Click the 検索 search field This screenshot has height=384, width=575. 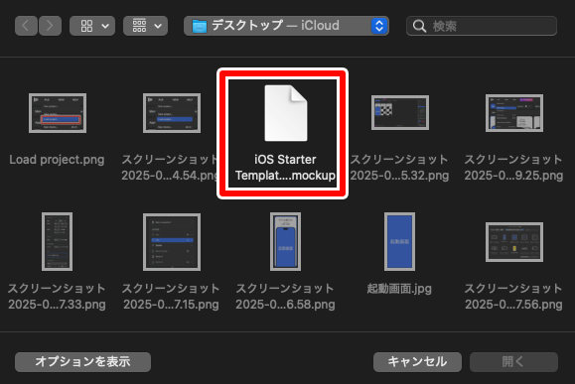482,26
